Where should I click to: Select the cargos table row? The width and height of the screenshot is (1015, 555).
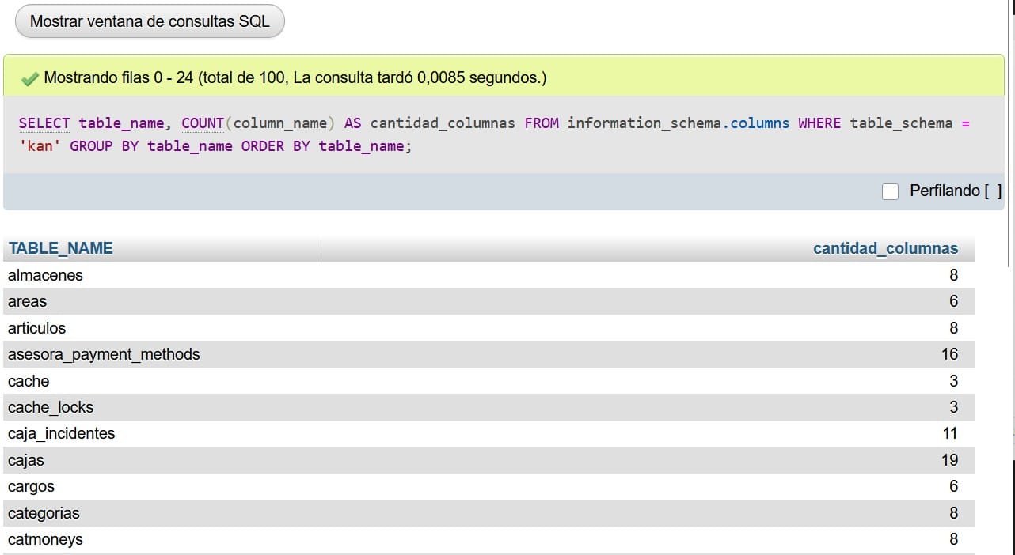[x=31, y=486]
